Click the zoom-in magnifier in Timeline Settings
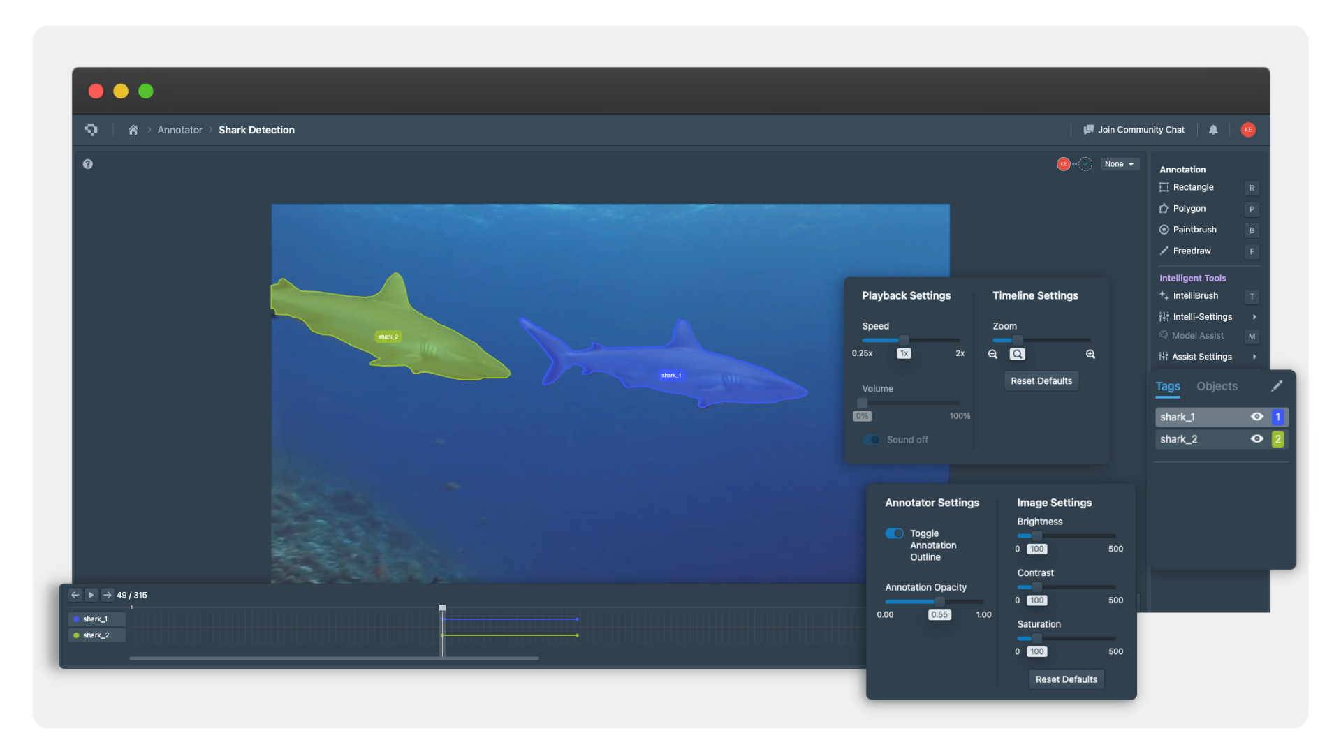 tap(1090, 354)
